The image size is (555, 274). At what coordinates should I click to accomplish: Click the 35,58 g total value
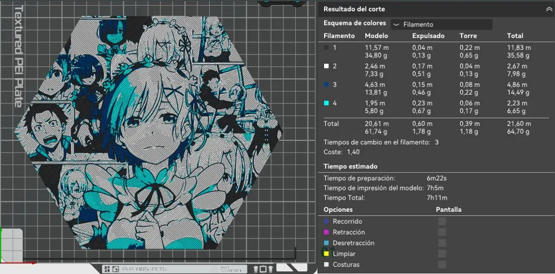click(x=518, y=55)
